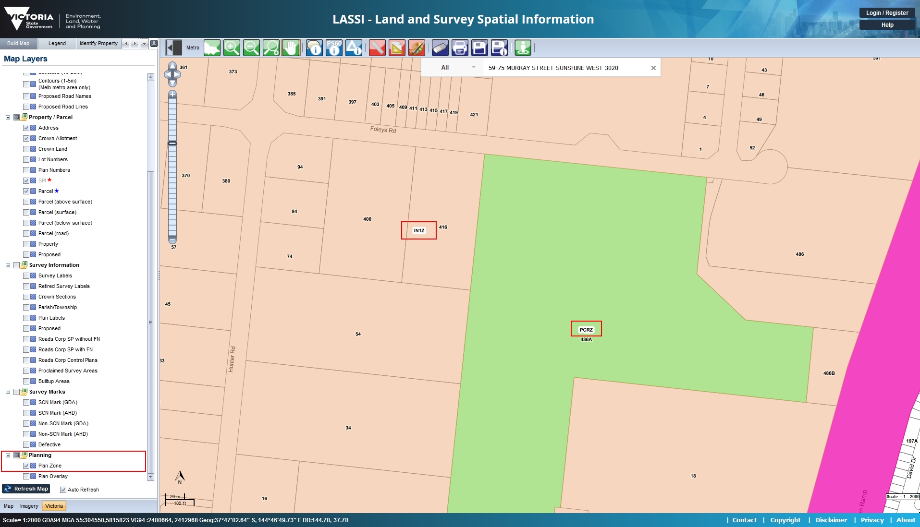Click the floppy disk with info icon
This screenshot has height=527, width=920.
point(499,48)
